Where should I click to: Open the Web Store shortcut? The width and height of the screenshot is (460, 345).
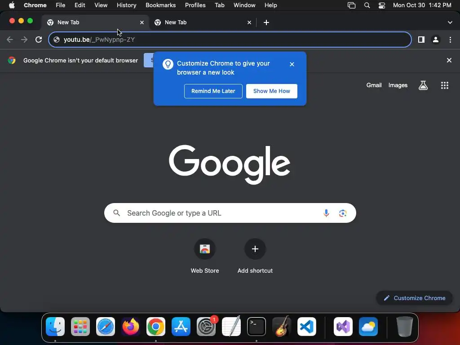205,249
